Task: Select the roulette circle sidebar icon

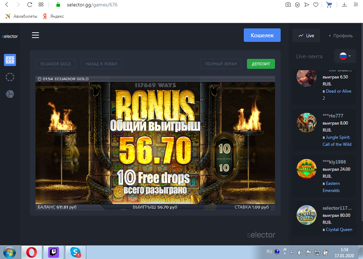Action: click(10, 77)
